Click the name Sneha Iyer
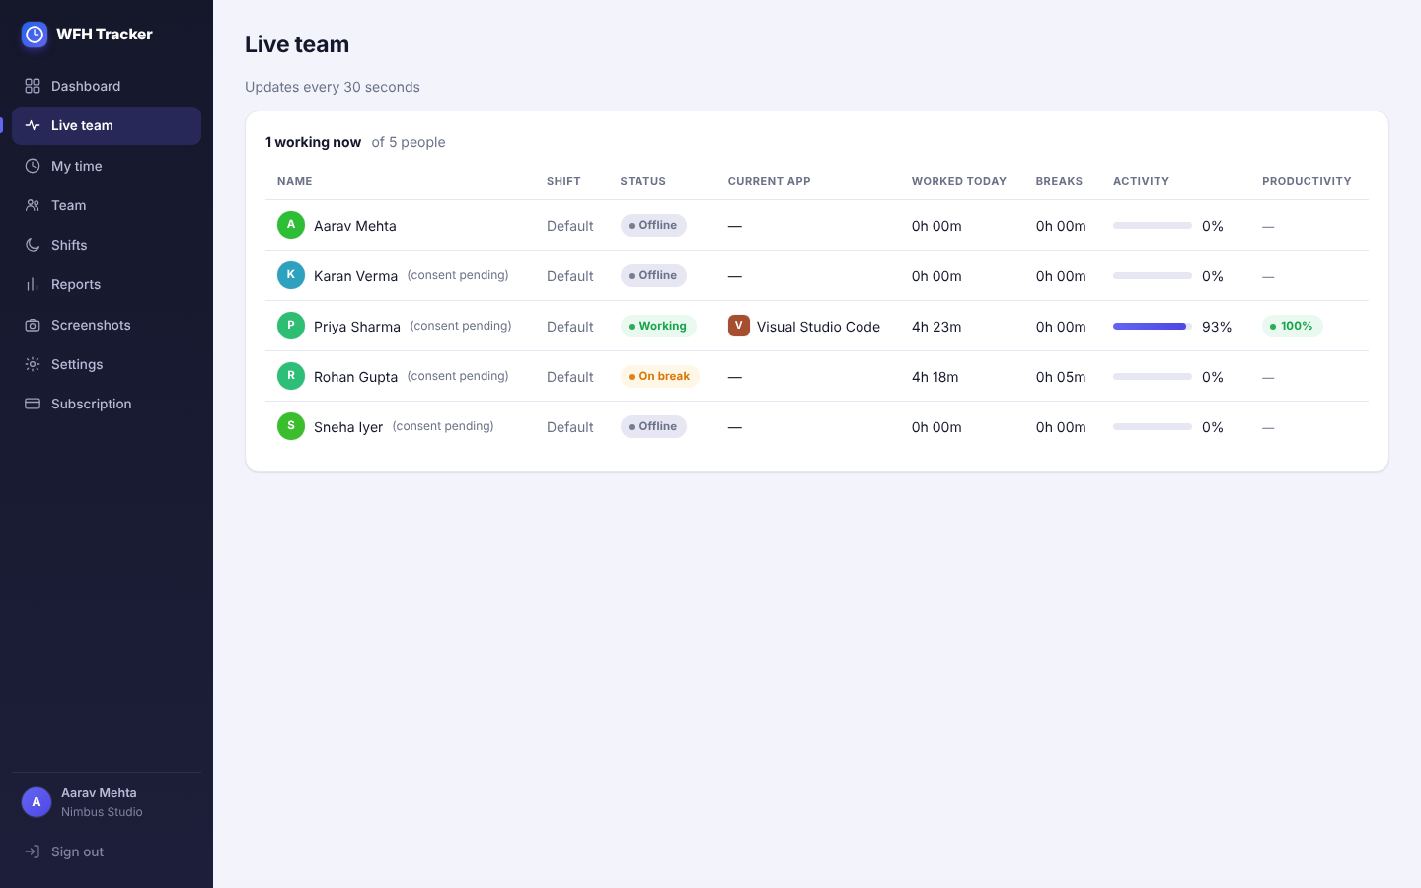This screenshot has height=888, width=1421. click(x=348, y=427)
